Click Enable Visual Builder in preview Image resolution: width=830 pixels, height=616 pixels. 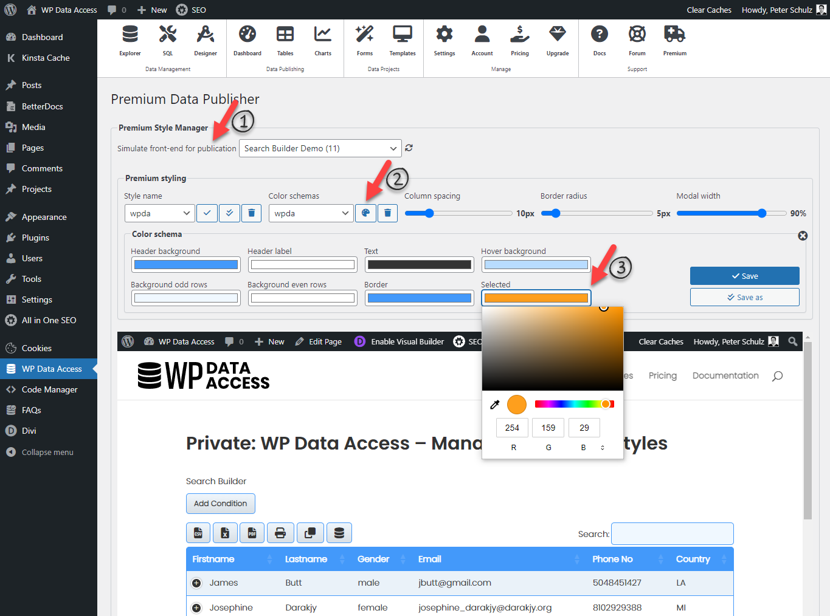point(399,341)
